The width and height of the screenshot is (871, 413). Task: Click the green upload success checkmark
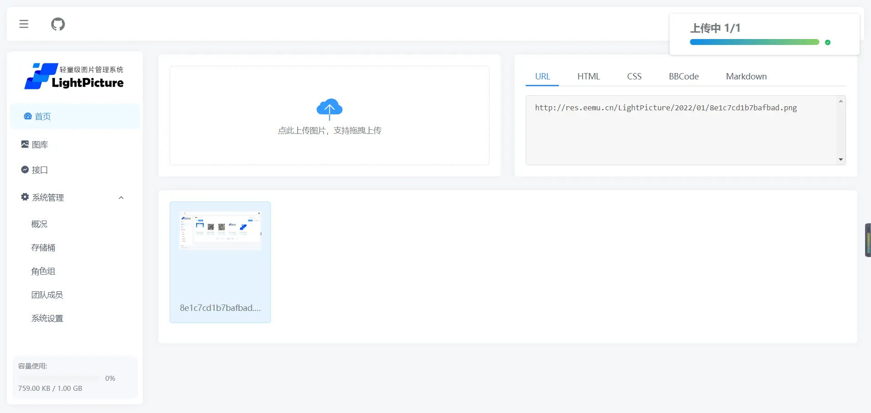click(x=828, y=42)
